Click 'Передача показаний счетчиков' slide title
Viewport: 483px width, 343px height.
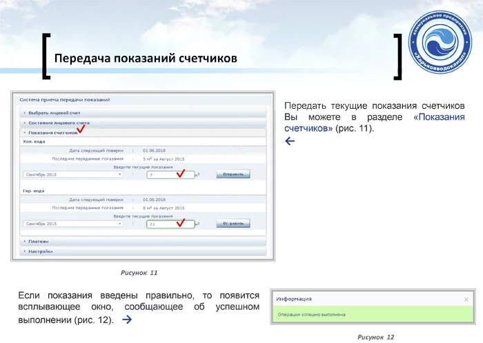coord(146,58)
